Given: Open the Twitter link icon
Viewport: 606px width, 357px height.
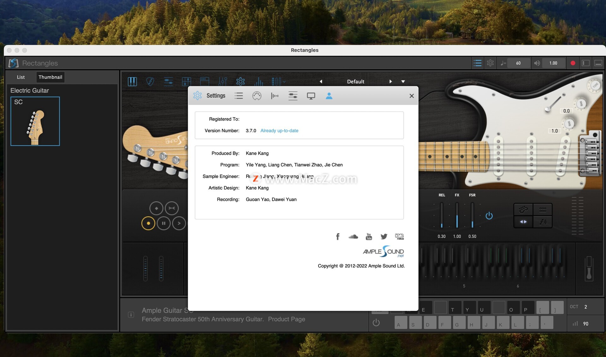Looking at the screenshot, I should pos(384,236).
